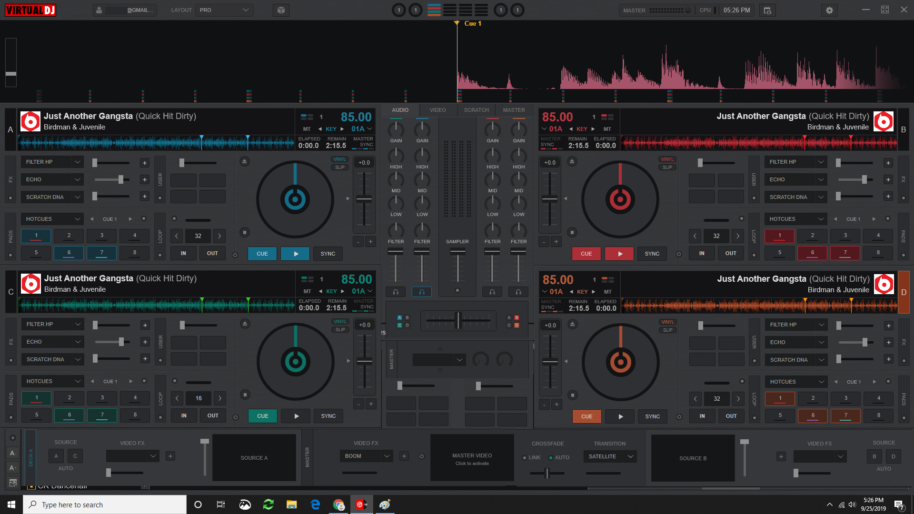The width and height of the screenshot is (914, 514).
Task: Switch to the MASTER mixer tab
Action: pos(514,110)
